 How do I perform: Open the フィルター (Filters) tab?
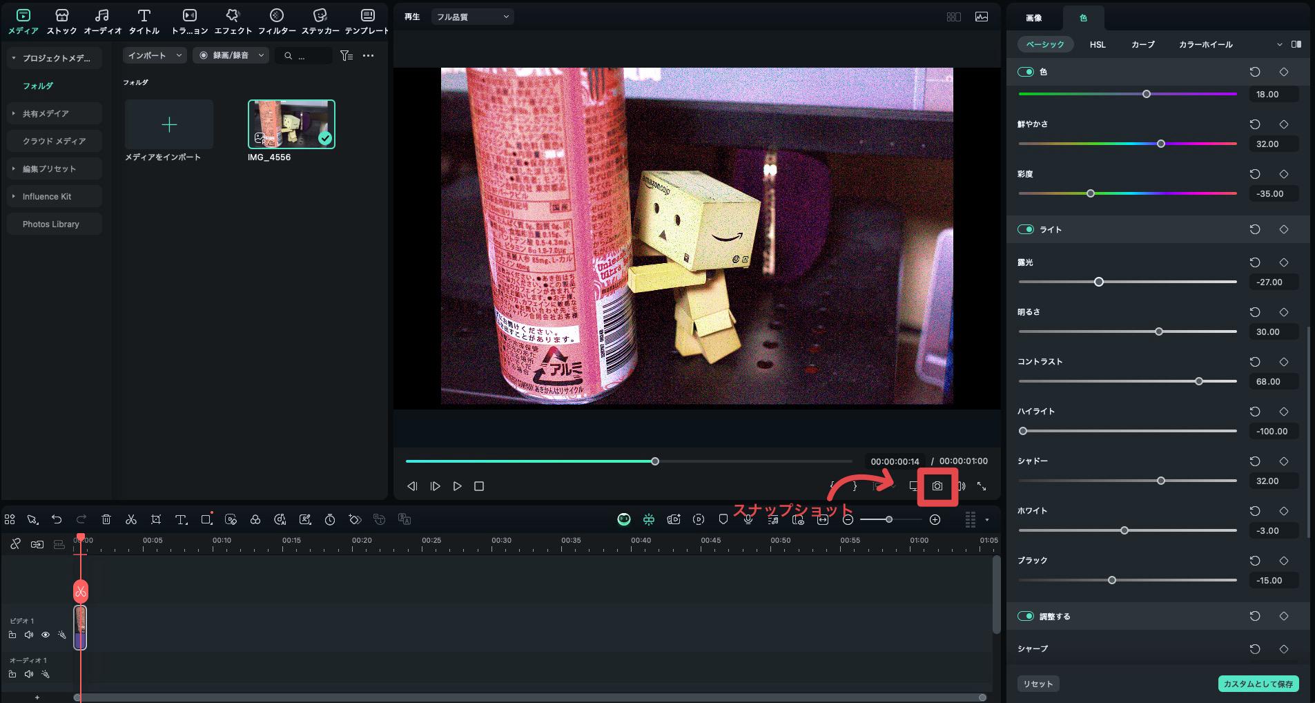point(277,21)
